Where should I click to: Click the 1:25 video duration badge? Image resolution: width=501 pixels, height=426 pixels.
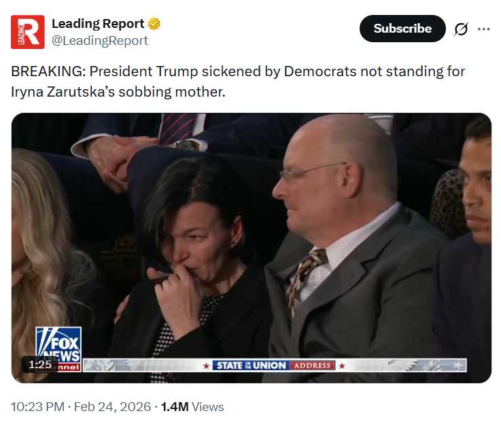click(40, 365)
